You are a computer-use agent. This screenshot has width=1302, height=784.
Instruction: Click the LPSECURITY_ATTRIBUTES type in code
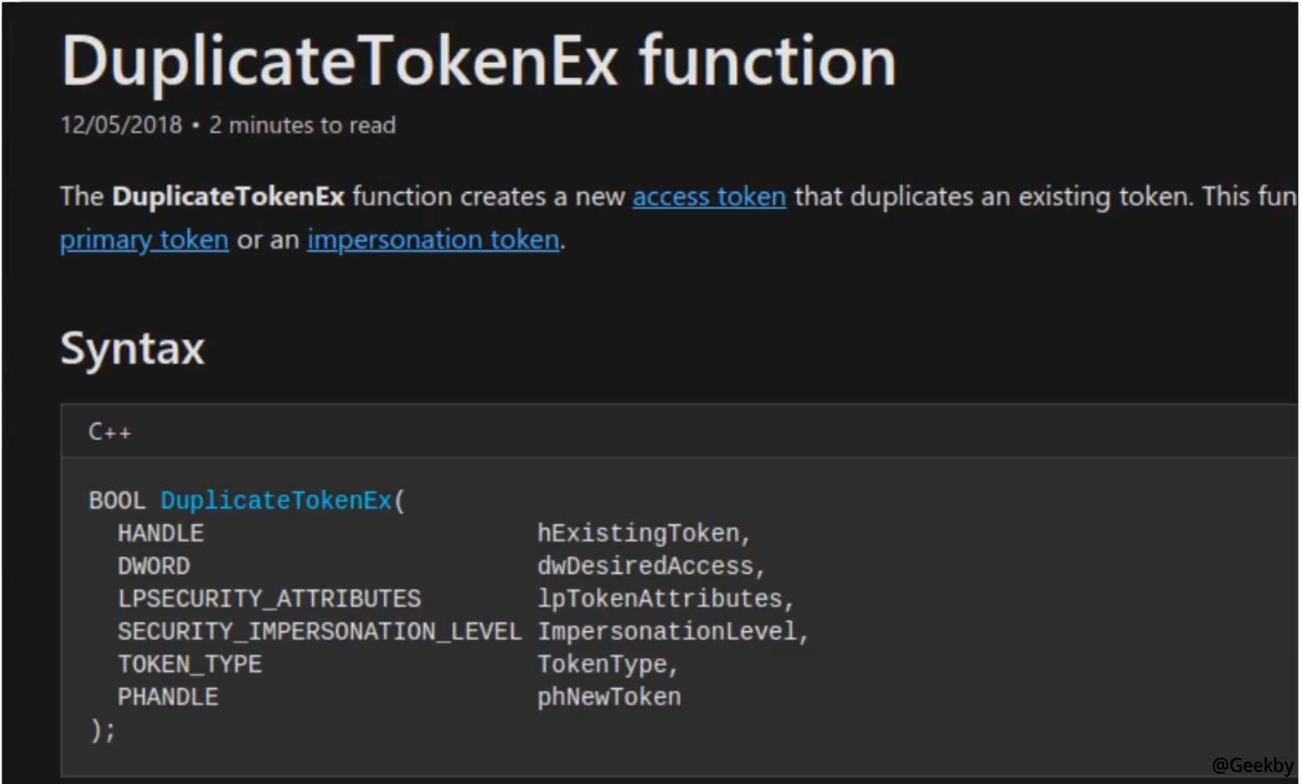[x=269, y=599]
